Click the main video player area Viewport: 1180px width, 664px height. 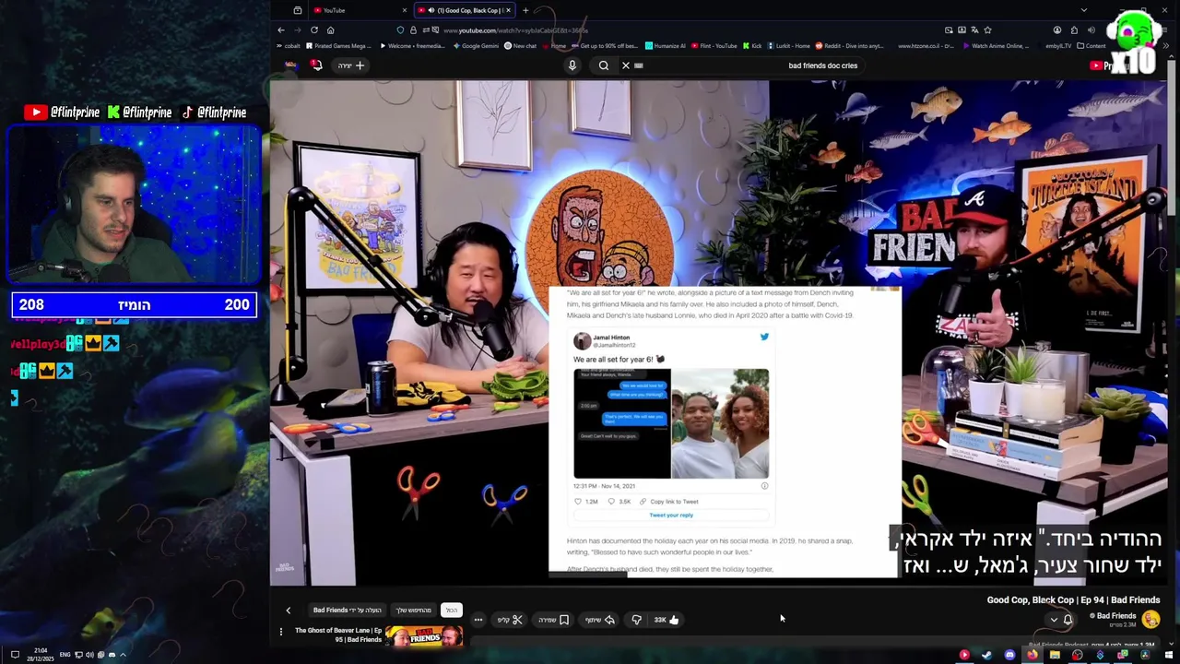pyautogui.click(x=718, y=333)
